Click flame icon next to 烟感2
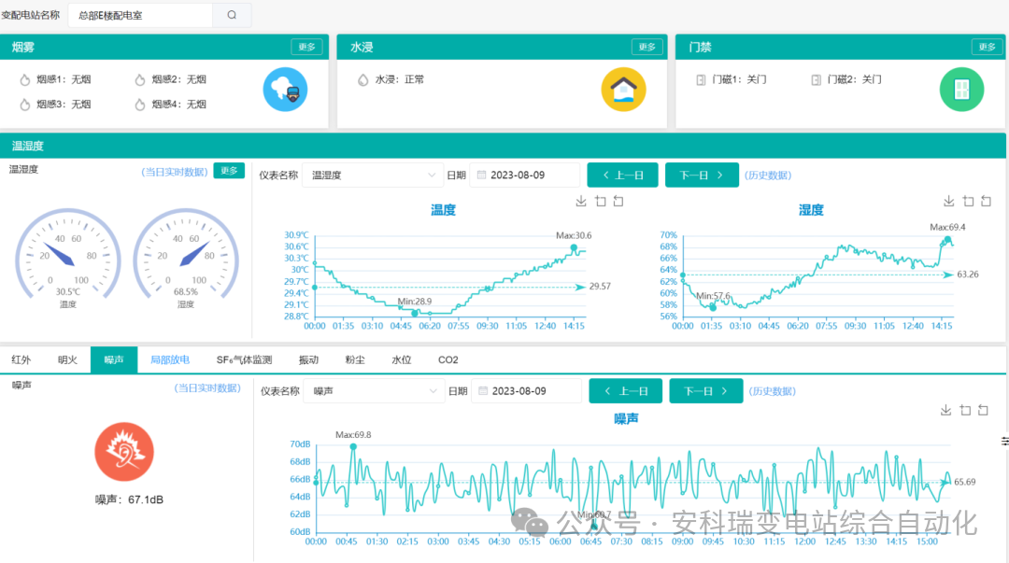This screenshot has width=1009, height=563. tap(139, 79)
